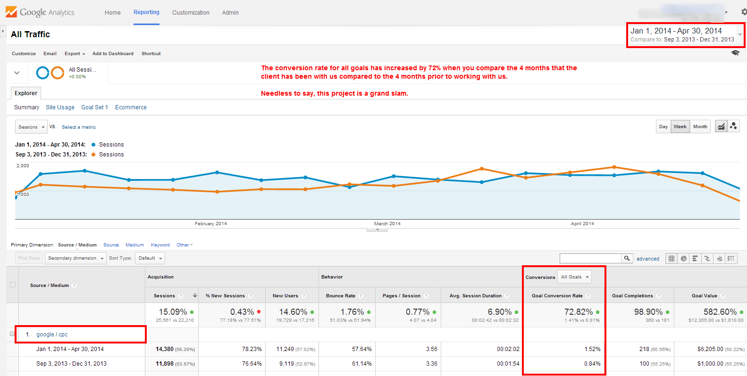Viewport: 747px width, 376px height.
Task: Click the All Sessions segment circles icon
Action: click(x=50, y=73)
